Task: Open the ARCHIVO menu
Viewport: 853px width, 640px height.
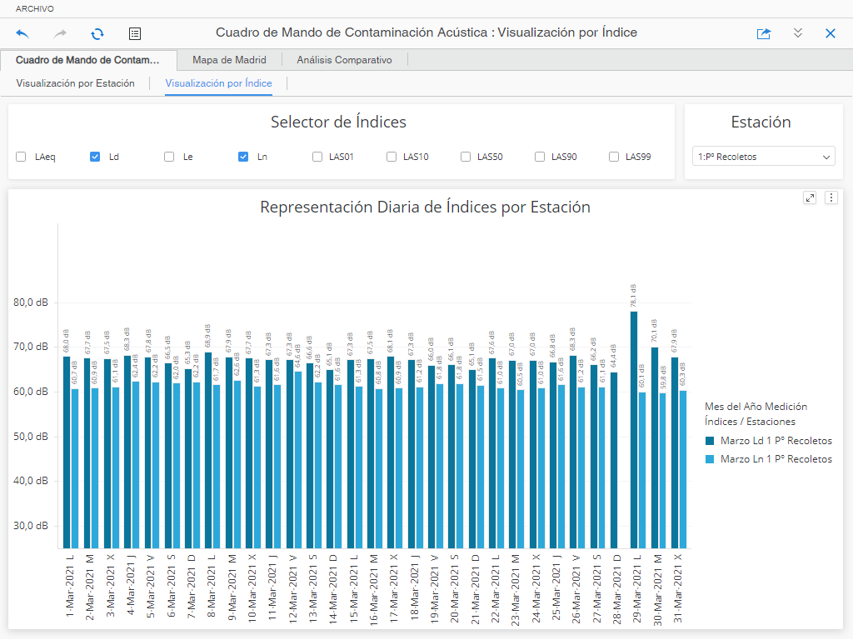Action: [x=35, y=8]
